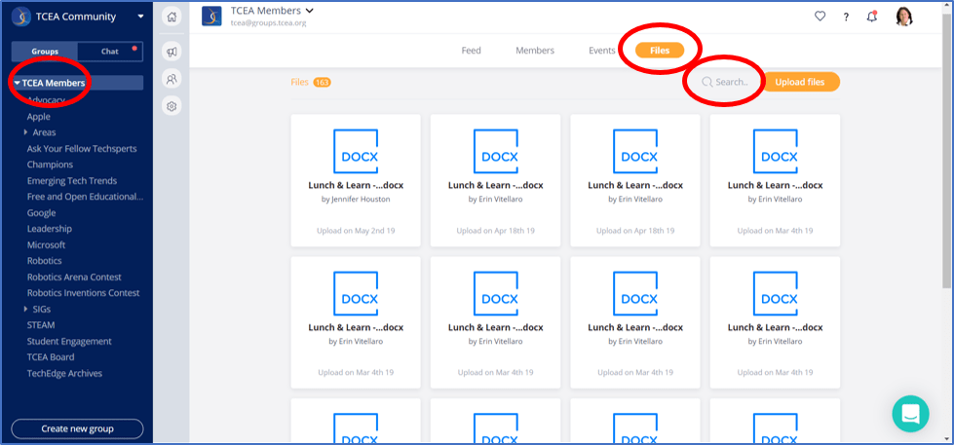Collapse the TCEA Members tree arrow
The height and width of the screenshot is (445, 954).
point(17,83)
